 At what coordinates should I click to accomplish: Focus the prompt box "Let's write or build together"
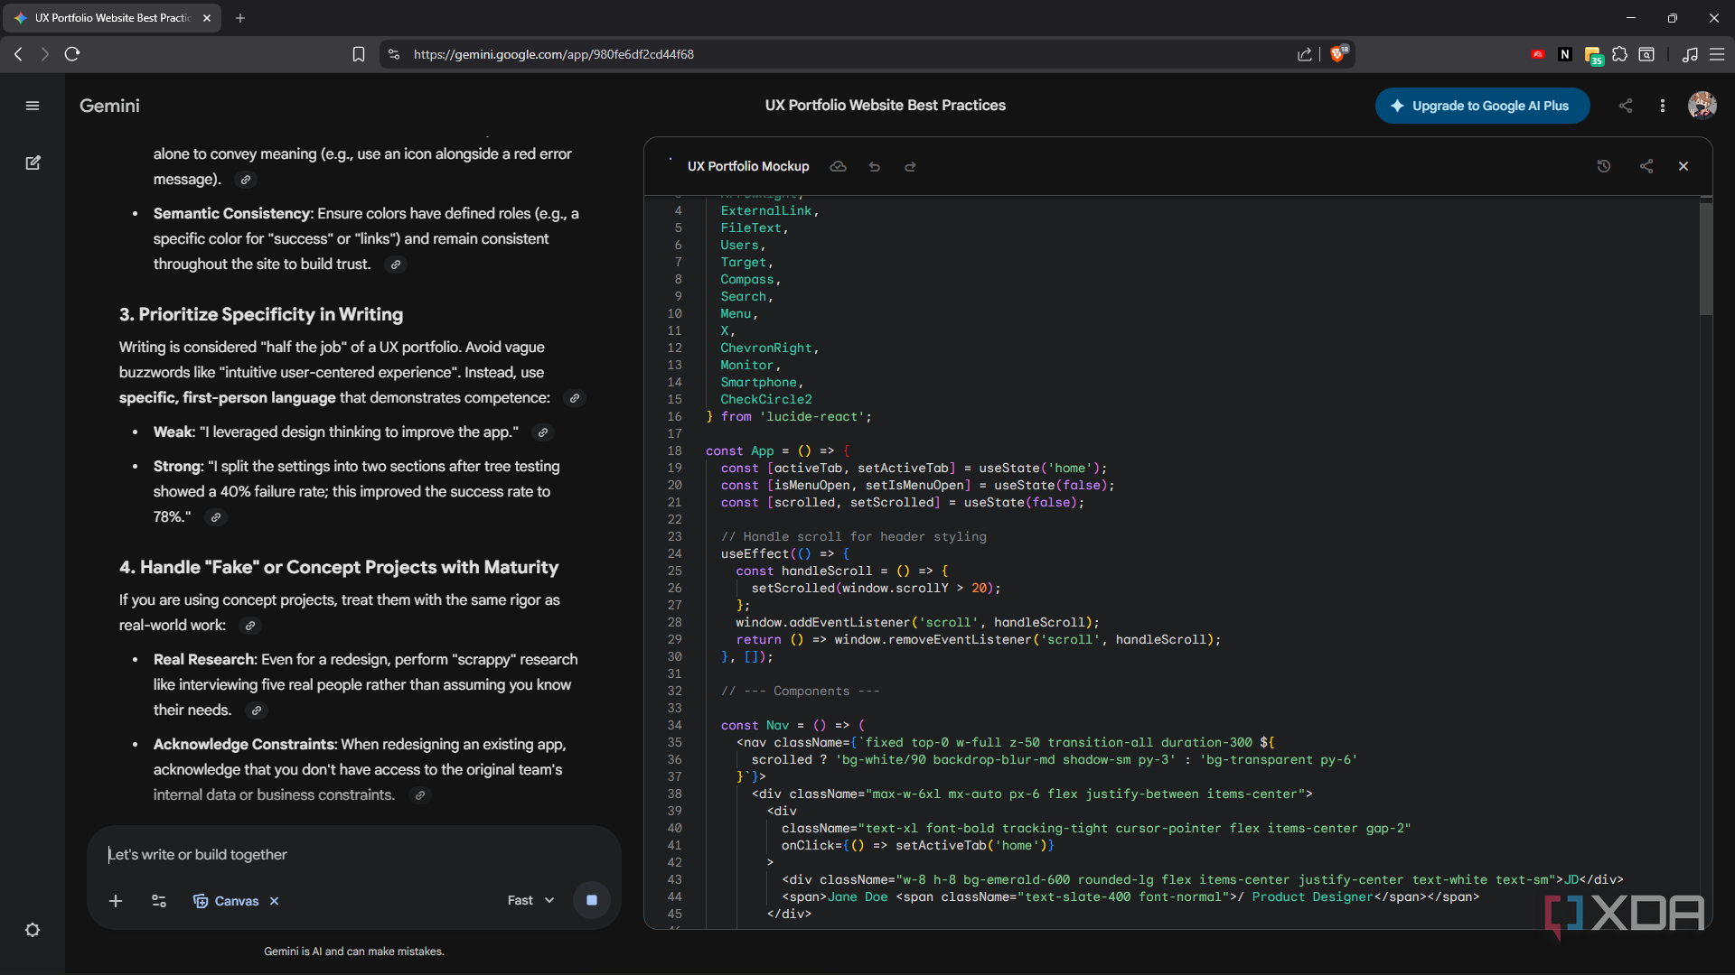(352, 854)
